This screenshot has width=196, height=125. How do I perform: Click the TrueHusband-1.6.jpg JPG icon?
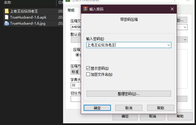click(x=7, y=23)
